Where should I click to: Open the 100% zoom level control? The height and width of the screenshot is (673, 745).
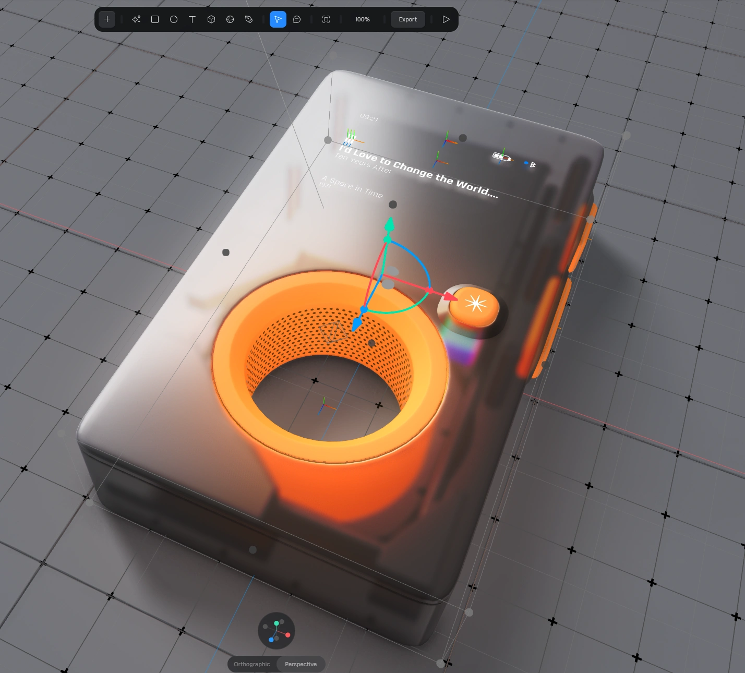coord(362,19)
